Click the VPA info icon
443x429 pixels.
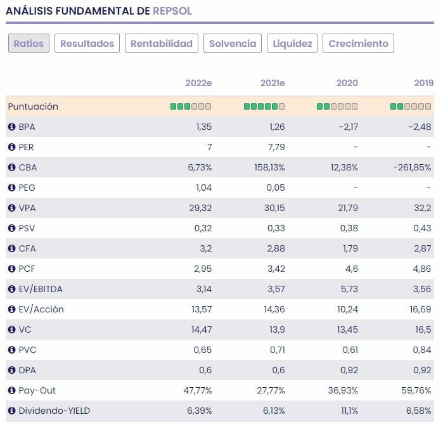click(11, 208)
